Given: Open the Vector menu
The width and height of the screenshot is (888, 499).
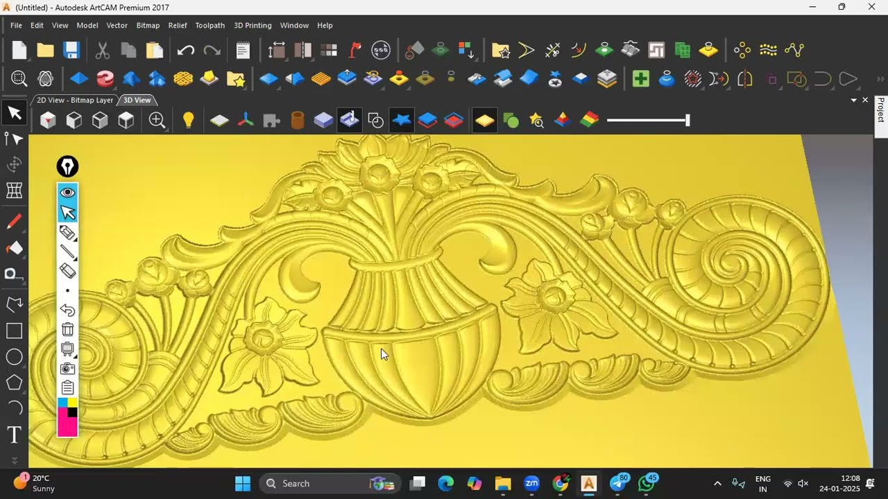Looking at the screenshot, I should [x=117, y=25].
